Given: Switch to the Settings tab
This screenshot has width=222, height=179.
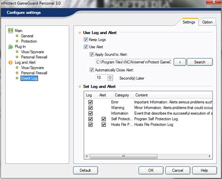Looking at the screenshot, I should [189, 22].
